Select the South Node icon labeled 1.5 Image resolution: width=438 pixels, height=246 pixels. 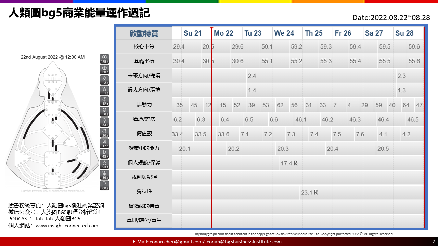[104, 91]
